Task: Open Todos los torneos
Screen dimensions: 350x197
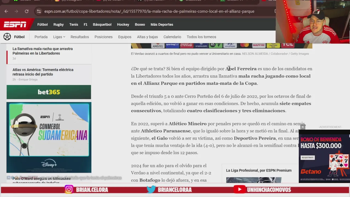Action: coord(201,37)
